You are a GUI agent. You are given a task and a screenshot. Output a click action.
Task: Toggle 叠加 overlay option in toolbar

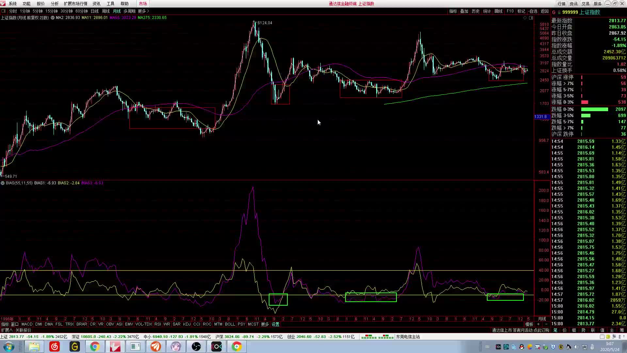click(x=464, y=11)
